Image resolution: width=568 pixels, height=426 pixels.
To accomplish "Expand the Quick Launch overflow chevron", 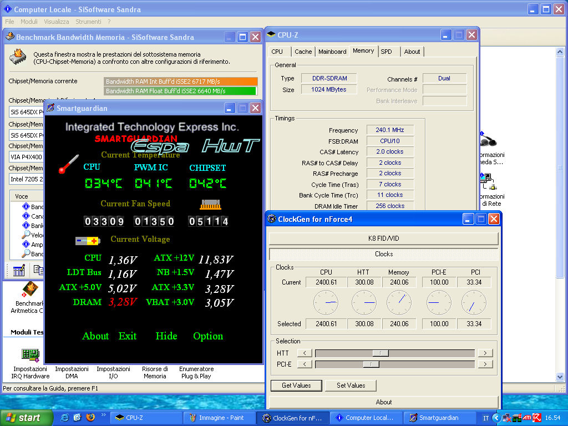I will tap(103, 415).
